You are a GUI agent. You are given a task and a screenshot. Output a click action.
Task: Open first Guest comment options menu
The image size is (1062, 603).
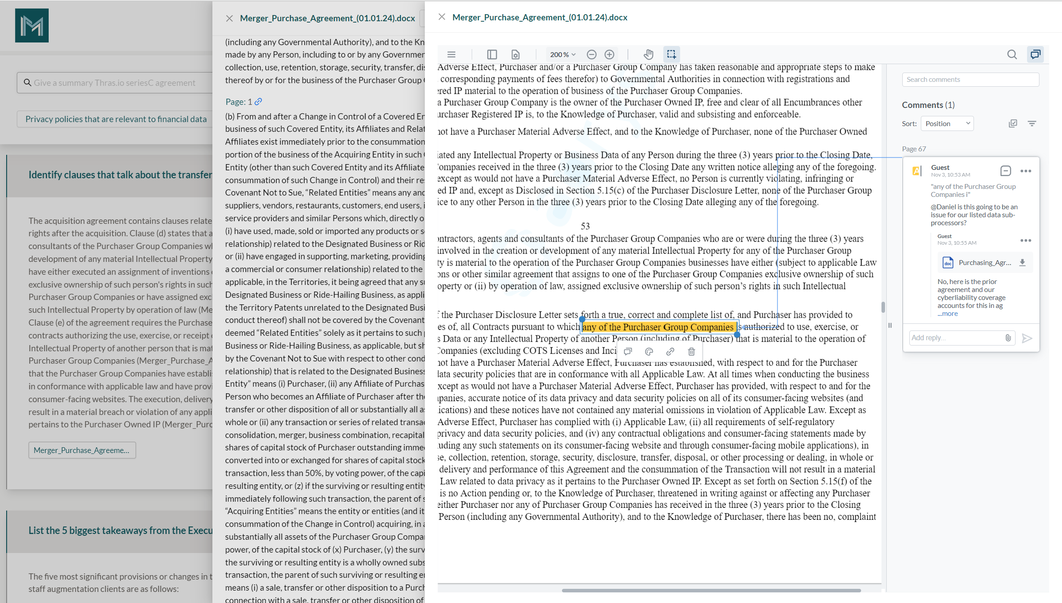coord(1026,171)
